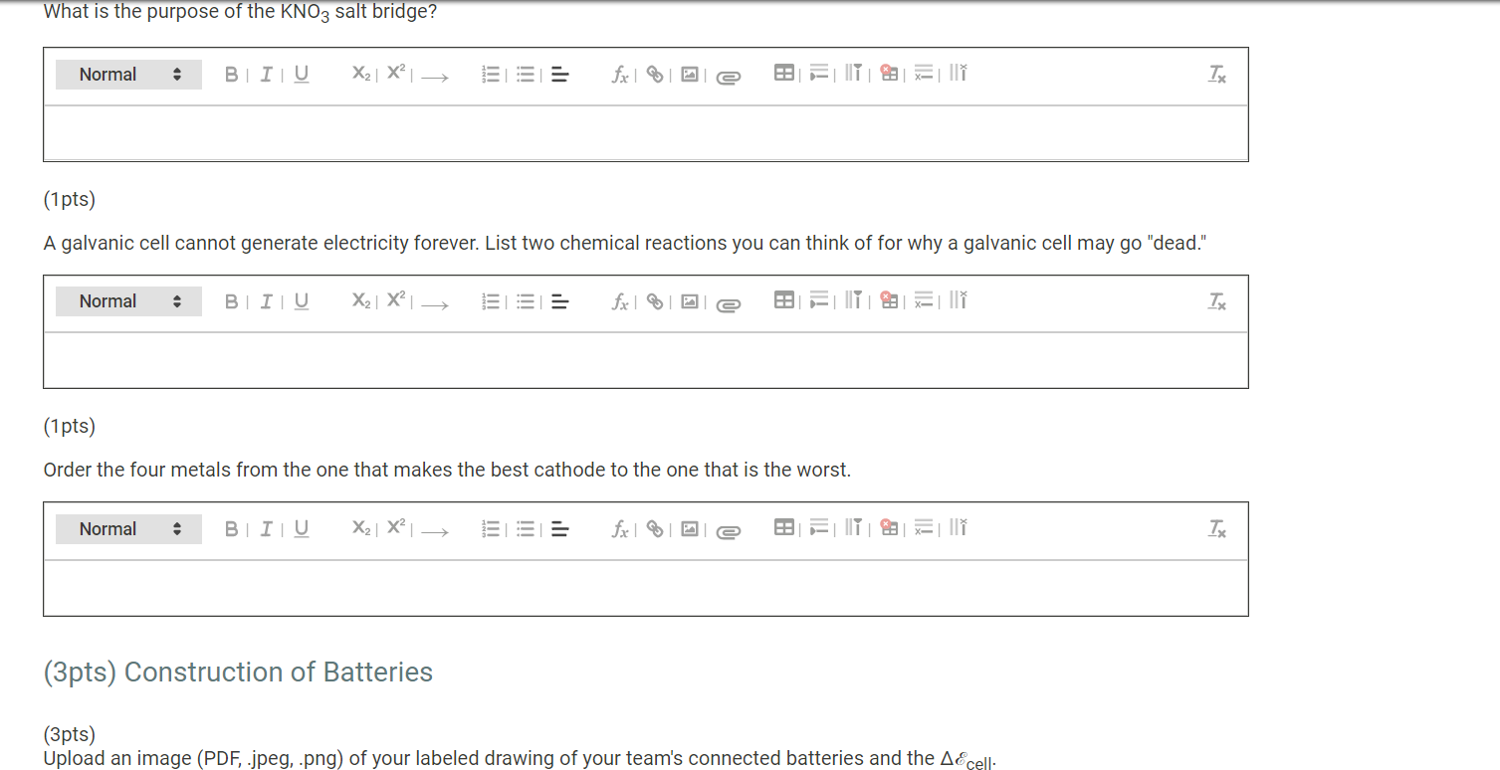Image resolution: width=1500 pixels, height=770 pixels.
Task: Attach a file to the salt bridge answer
Action: tap(729, 77)
